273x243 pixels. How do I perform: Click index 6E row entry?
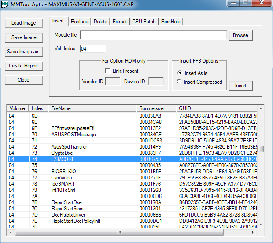[x=34, y=122]
